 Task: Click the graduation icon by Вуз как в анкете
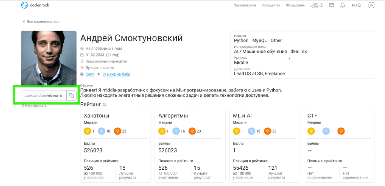(82, 68)
